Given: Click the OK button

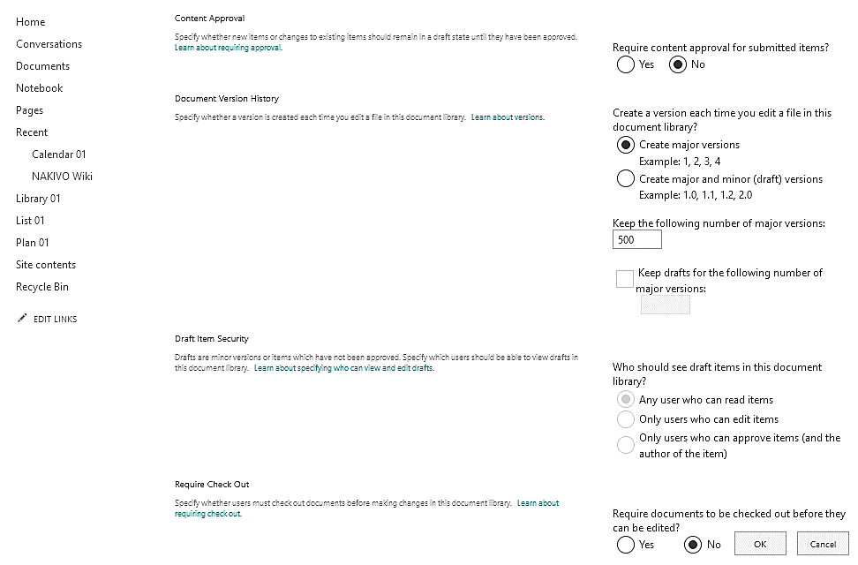Looking at the screenshot, I should (x=760, y=543).
